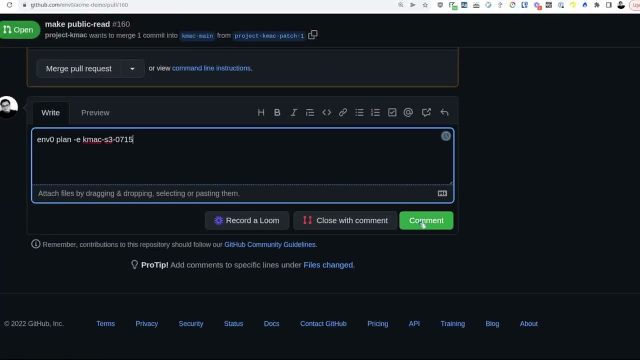Open Terms footer link
This screenshot has height=360, width=640.
[105, 323]
